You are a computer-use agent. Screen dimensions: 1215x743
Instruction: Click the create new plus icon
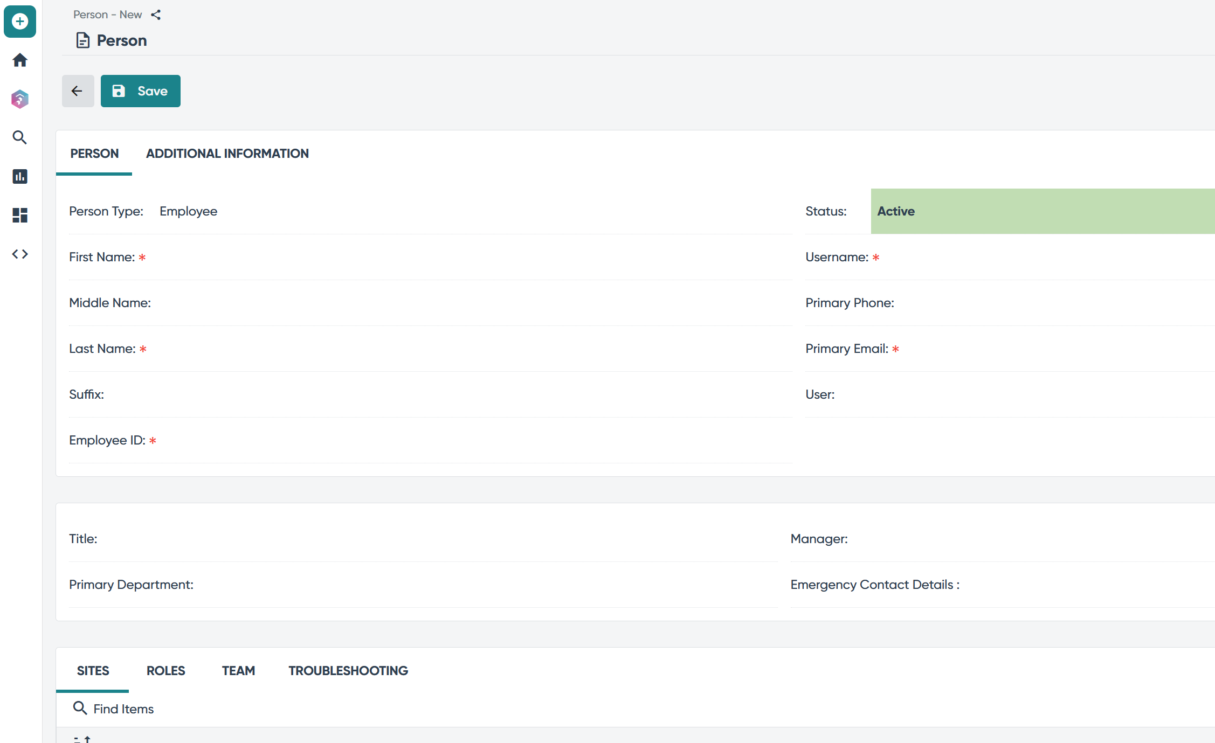tap(20, 22)
